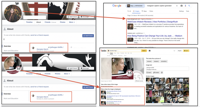Click Georgian March page icon on 55-badge profile

pyautogui.click(x=33, y=96)
